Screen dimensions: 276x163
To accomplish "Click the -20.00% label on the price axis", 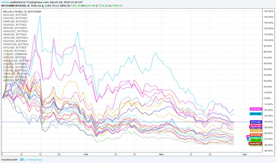I will point(269,110).
